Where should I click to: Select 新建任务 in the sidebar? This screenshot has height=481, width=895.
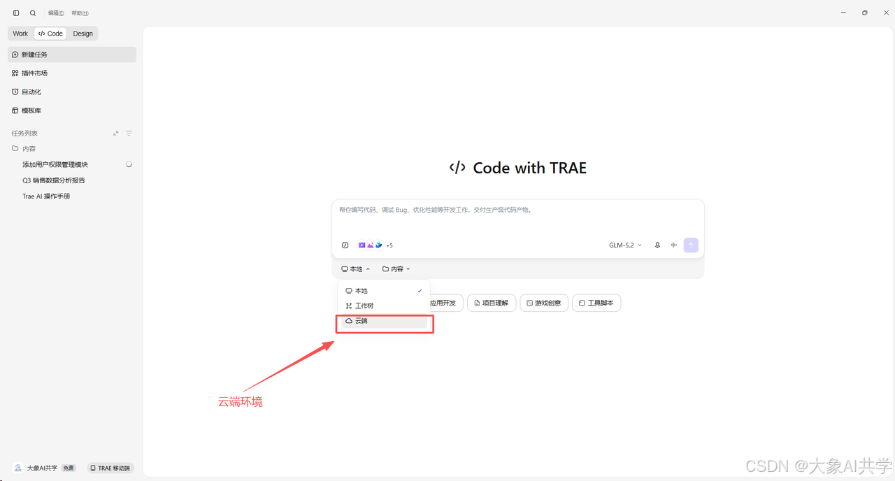(72, 55)
